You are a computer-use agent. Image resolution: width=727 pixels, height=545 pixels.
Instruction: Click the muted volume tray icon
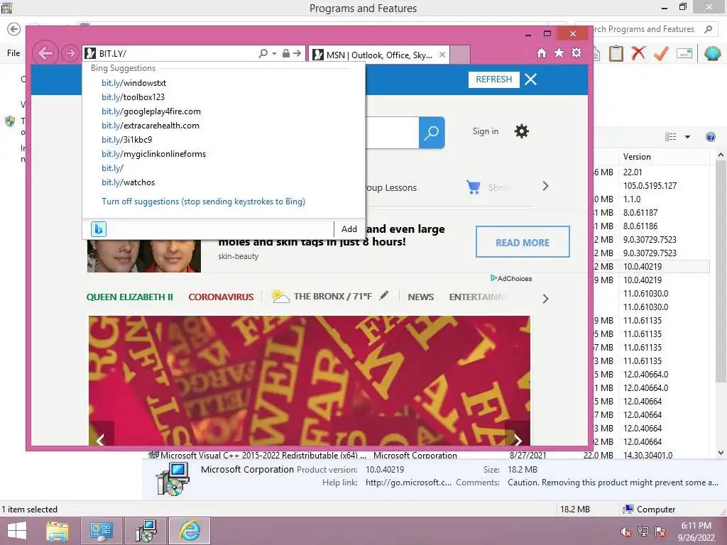[x=626, y=532]
